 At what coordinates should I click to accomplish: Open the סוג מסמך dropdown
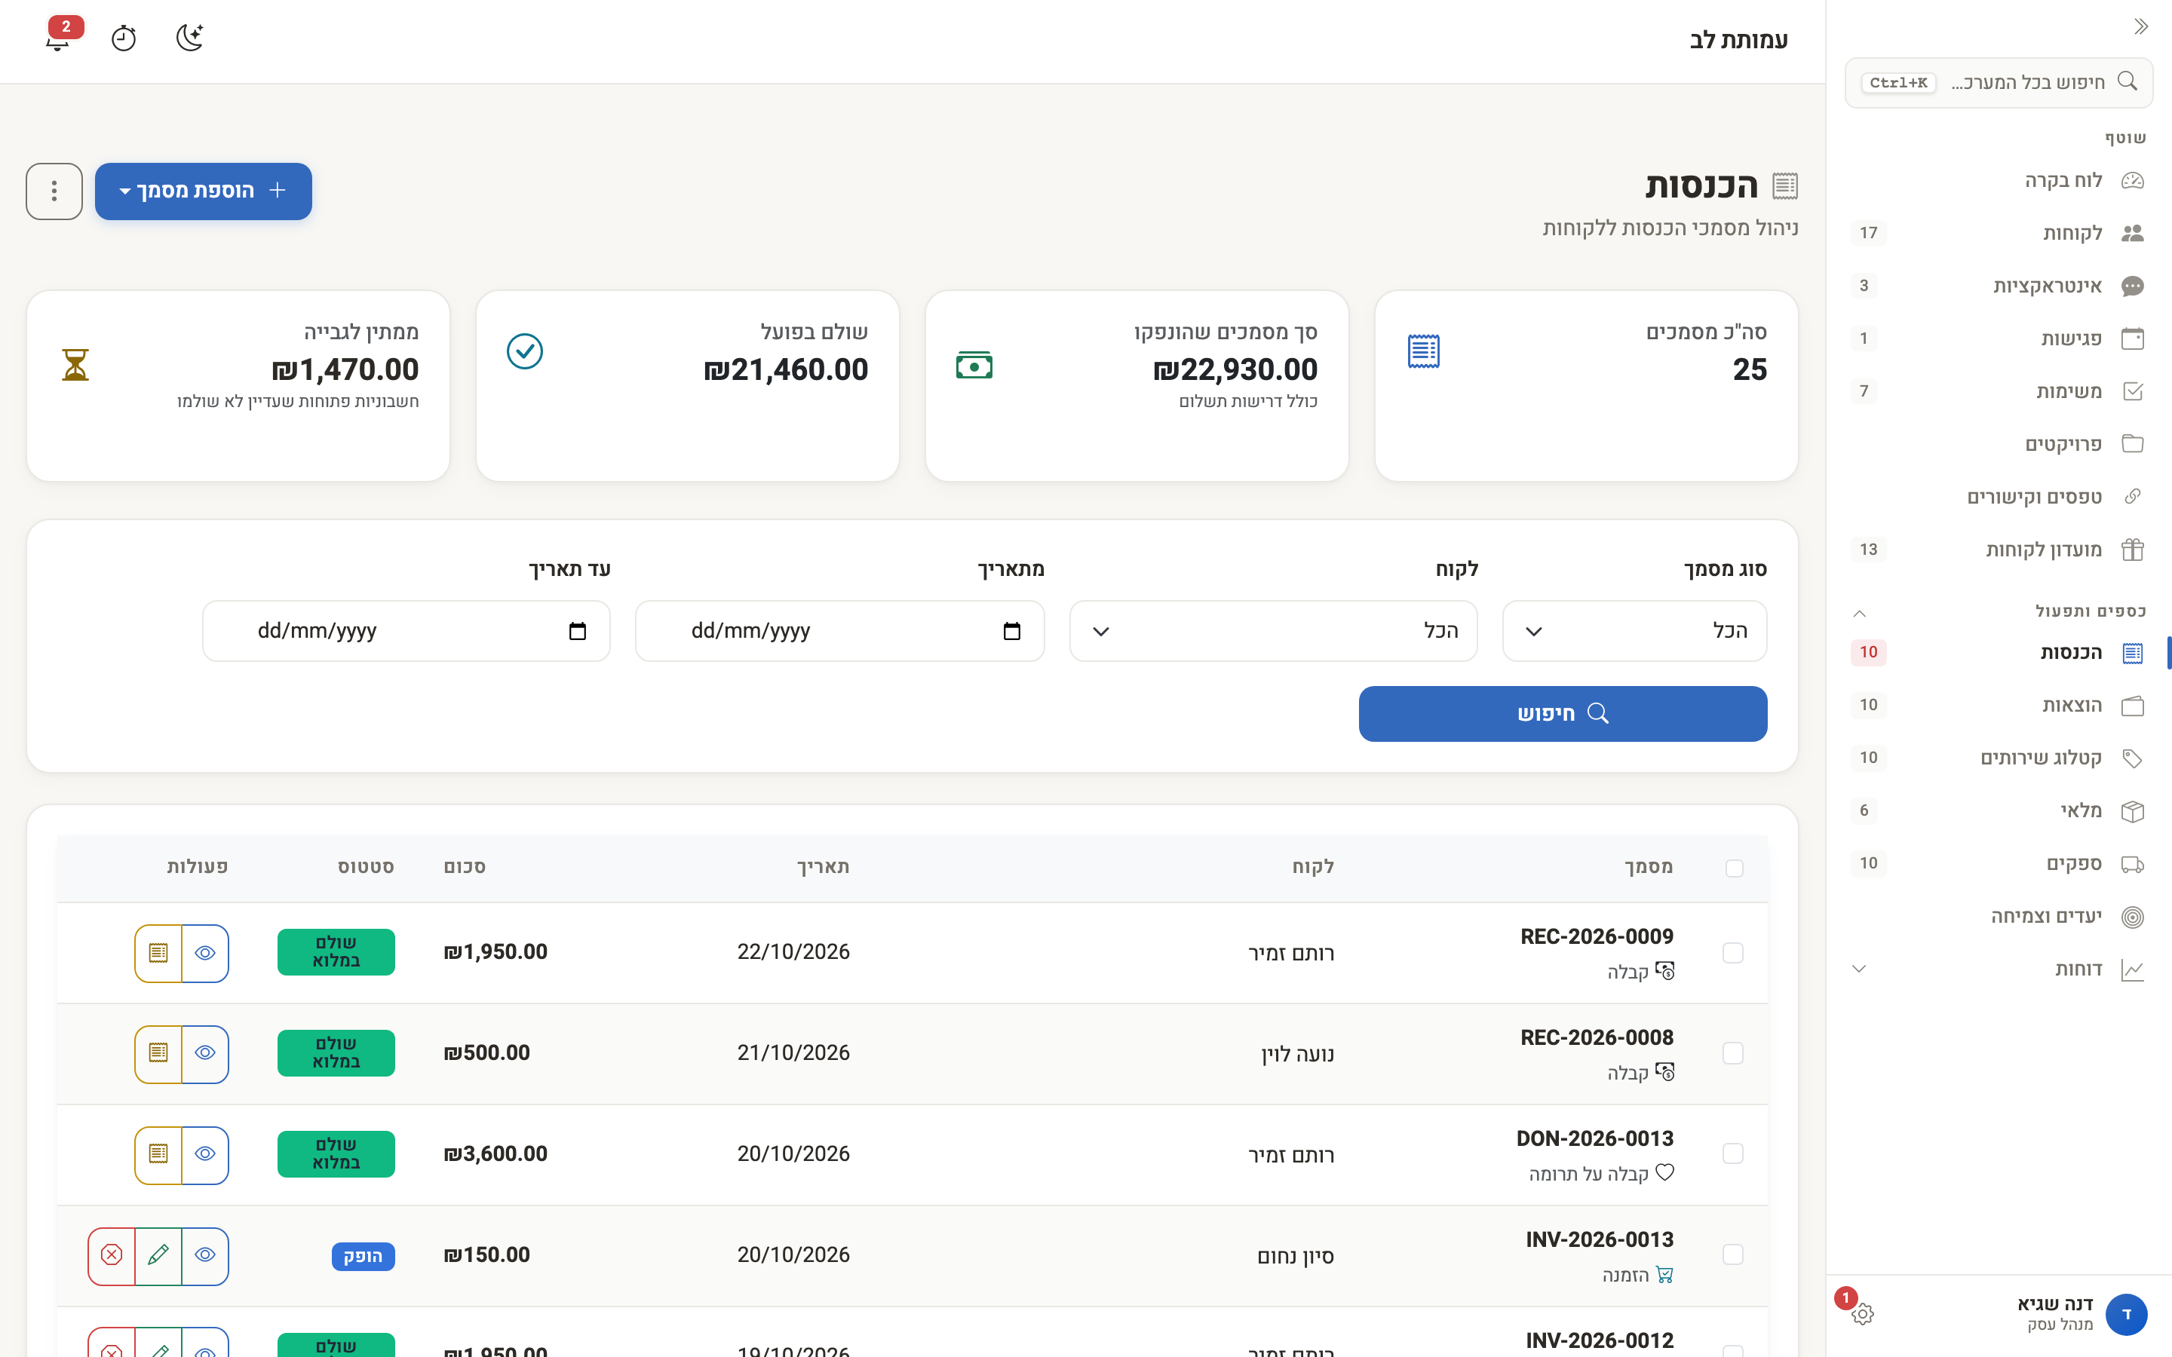[x=1634, y=631]
